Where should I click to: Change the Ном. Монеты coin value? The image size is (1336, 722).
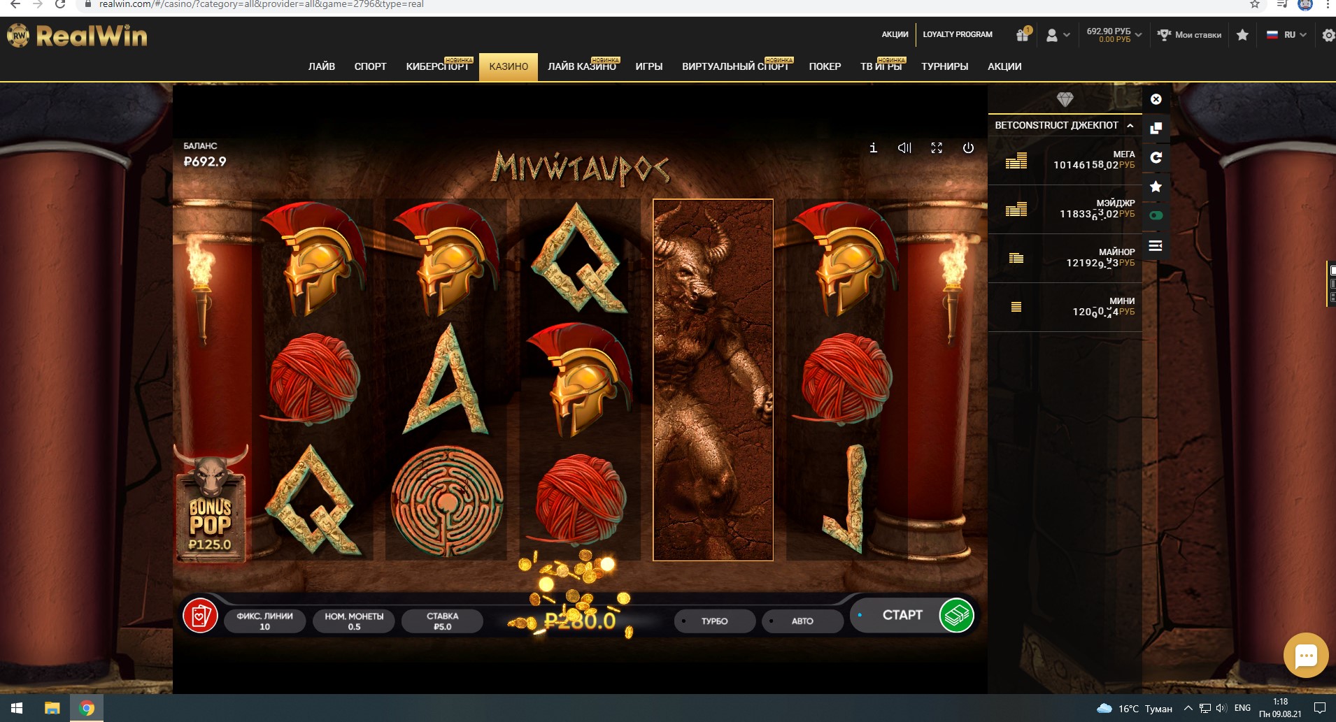354,621
